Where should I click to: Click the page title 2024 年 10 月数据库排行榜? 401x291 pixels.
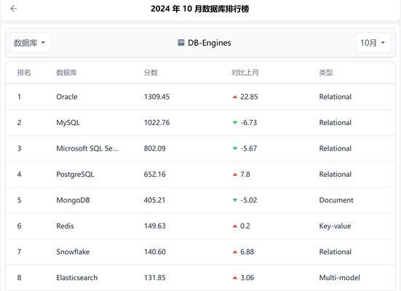(x=199, y=9)
